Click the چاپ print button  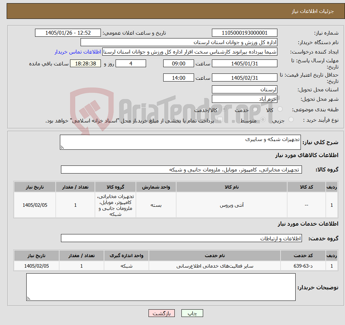pyautogui.click(x=192, y=313)
